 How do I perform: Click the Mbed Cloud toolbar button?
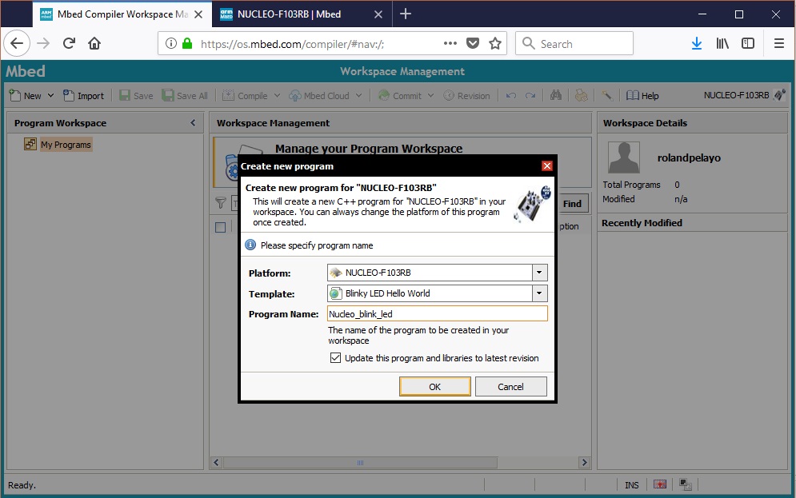coord(319,95)
